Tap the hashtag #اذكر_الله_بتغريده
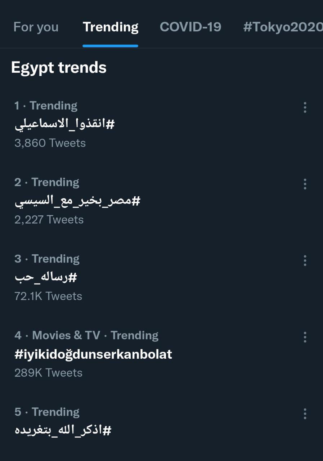This screenshot has height=461, width=323. click(x=63, y=430)
